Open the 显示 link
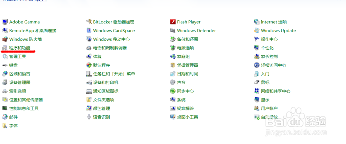346x144 pixels. tap(265, 100)
